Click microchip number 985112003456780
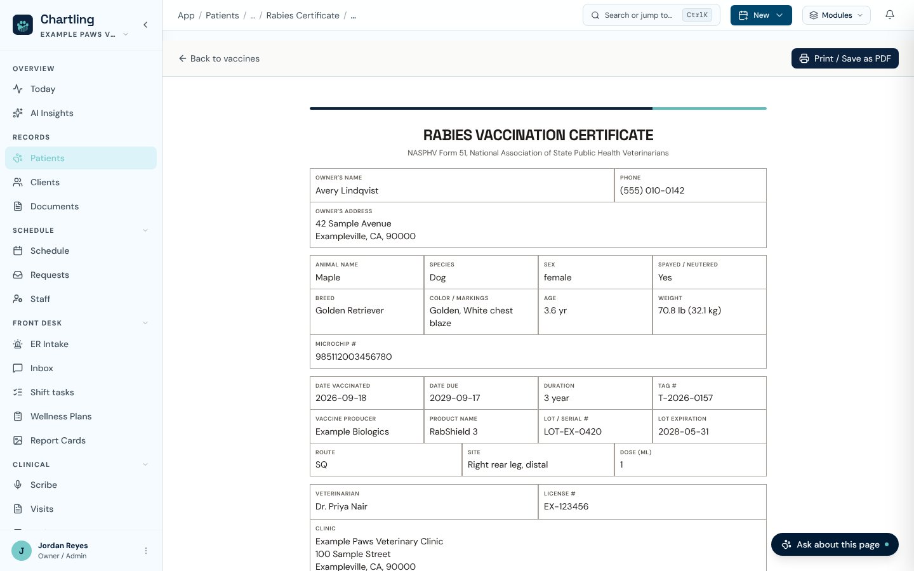 354,357
